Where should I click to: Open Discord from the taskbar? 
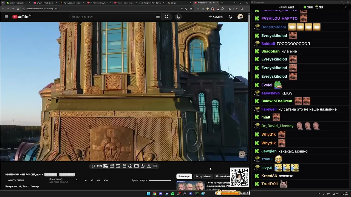pyautogui.click(x=160, y=194)
